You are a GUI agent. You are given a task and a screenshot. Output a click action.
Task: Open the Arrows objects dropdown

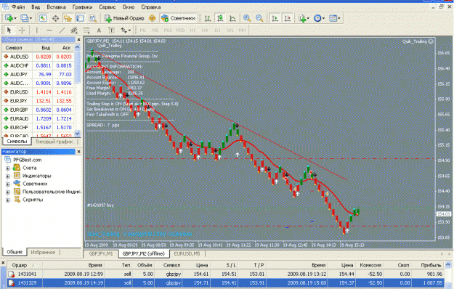click(x=126, y=30)
